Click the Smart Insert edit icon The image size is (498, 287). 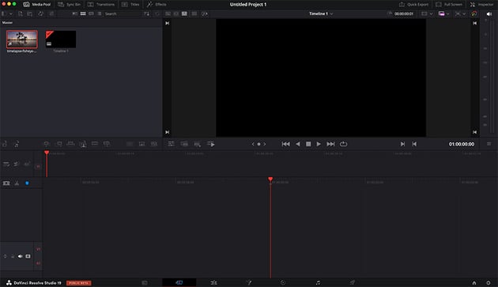(x=47, y=144)
